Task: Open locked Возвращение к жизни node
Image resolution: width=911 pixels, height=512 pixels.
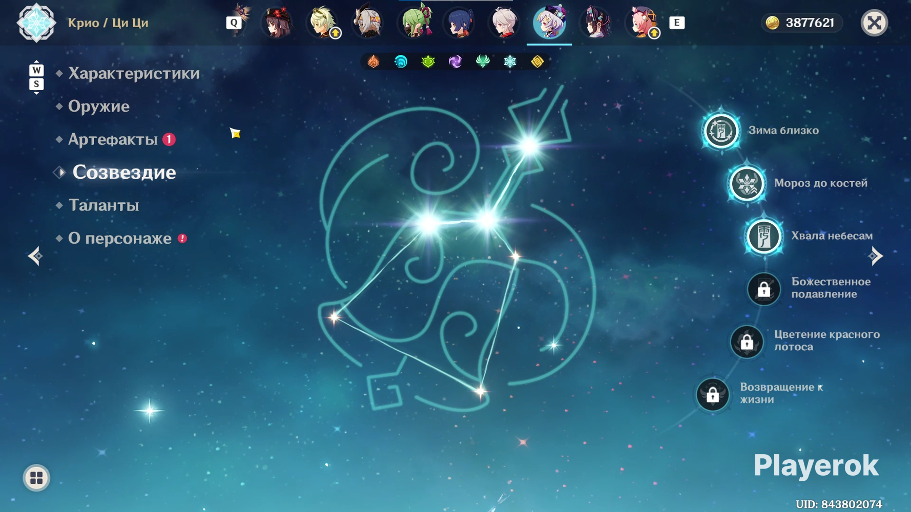Action: click(713, 395)
